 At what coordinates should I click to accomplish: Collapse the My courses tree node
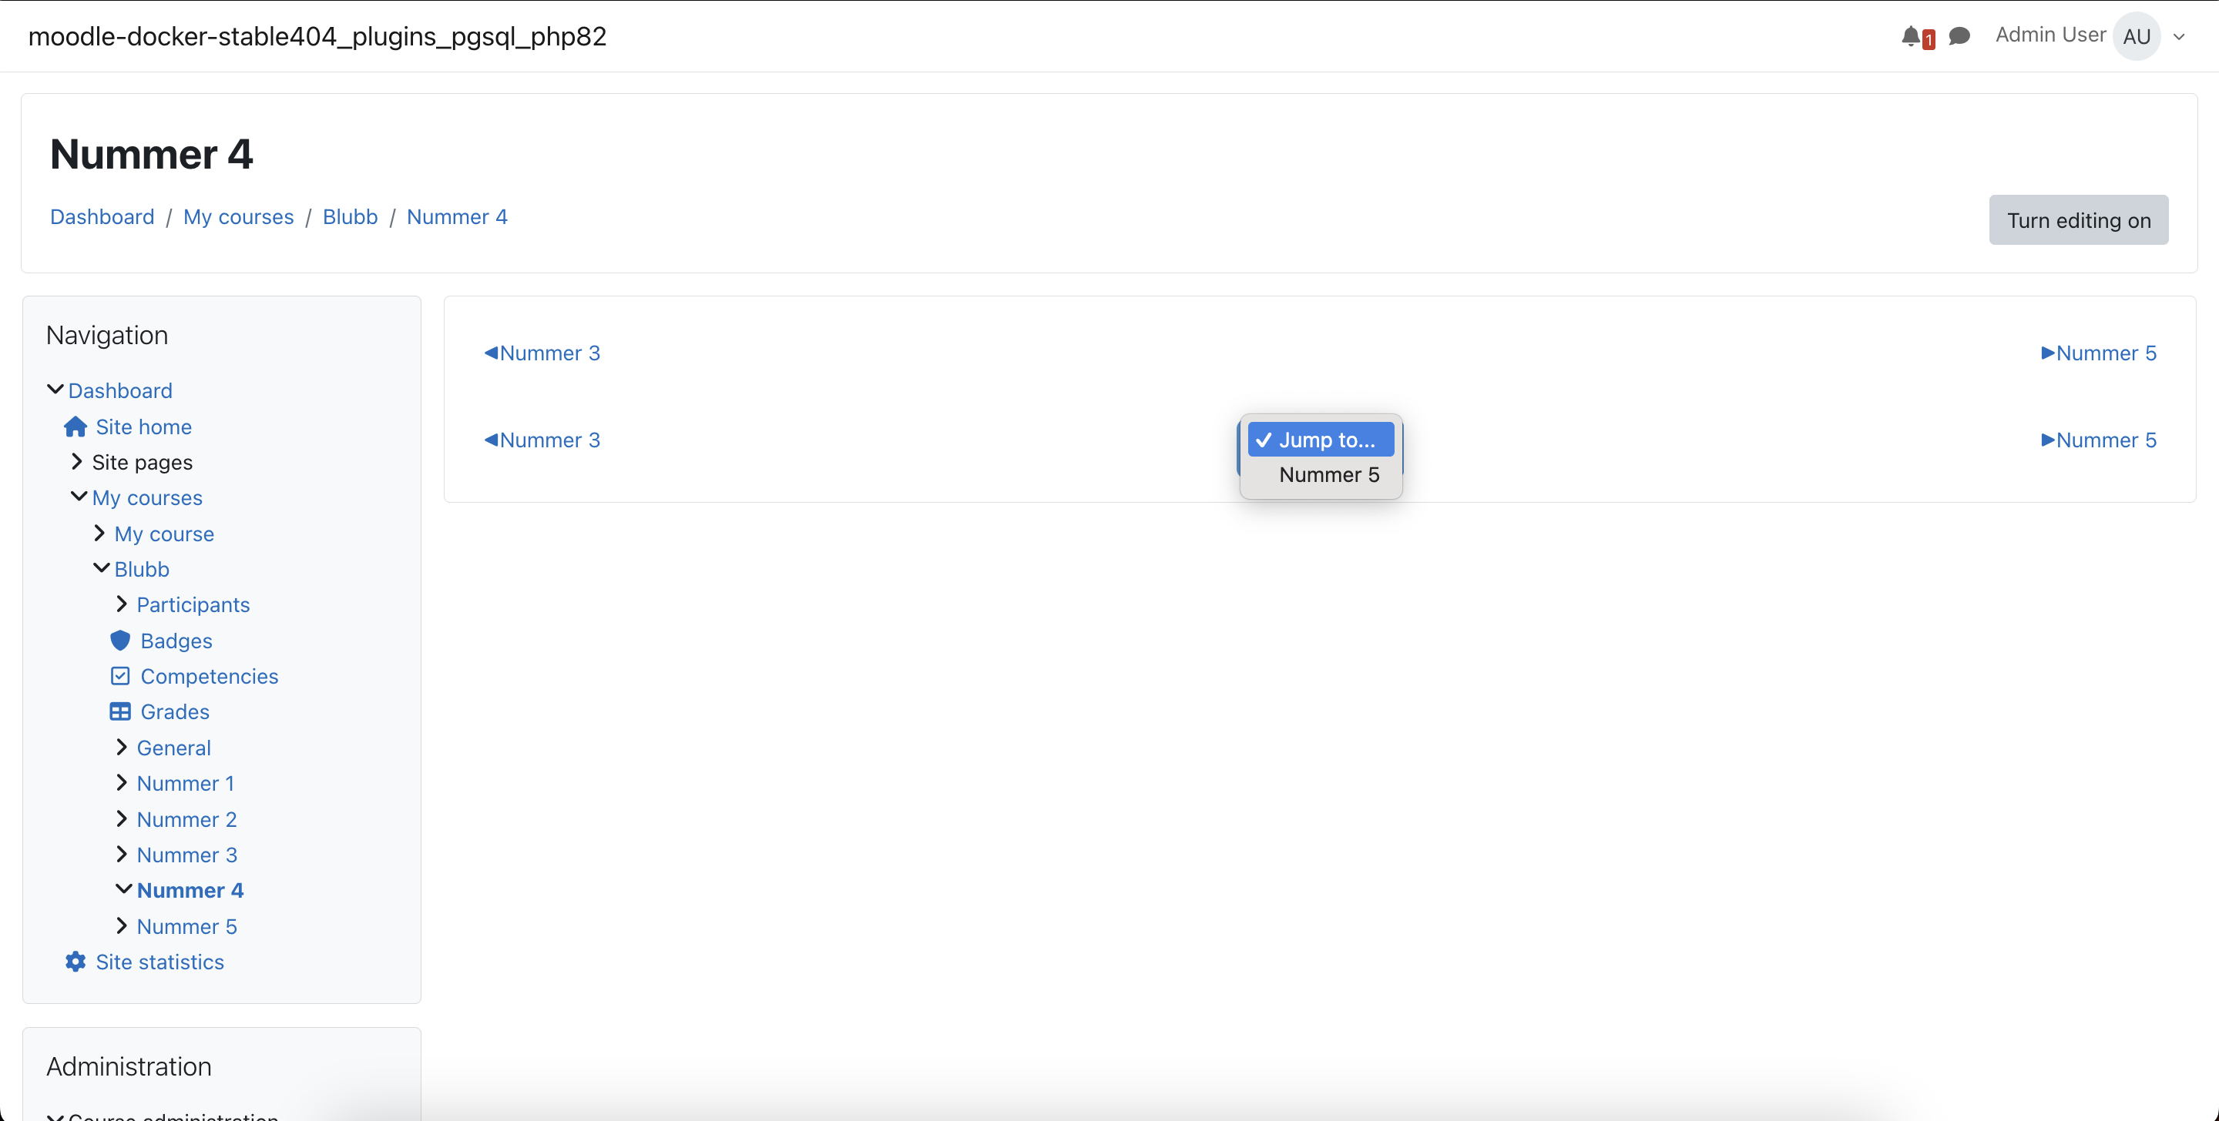pos(79,497)
